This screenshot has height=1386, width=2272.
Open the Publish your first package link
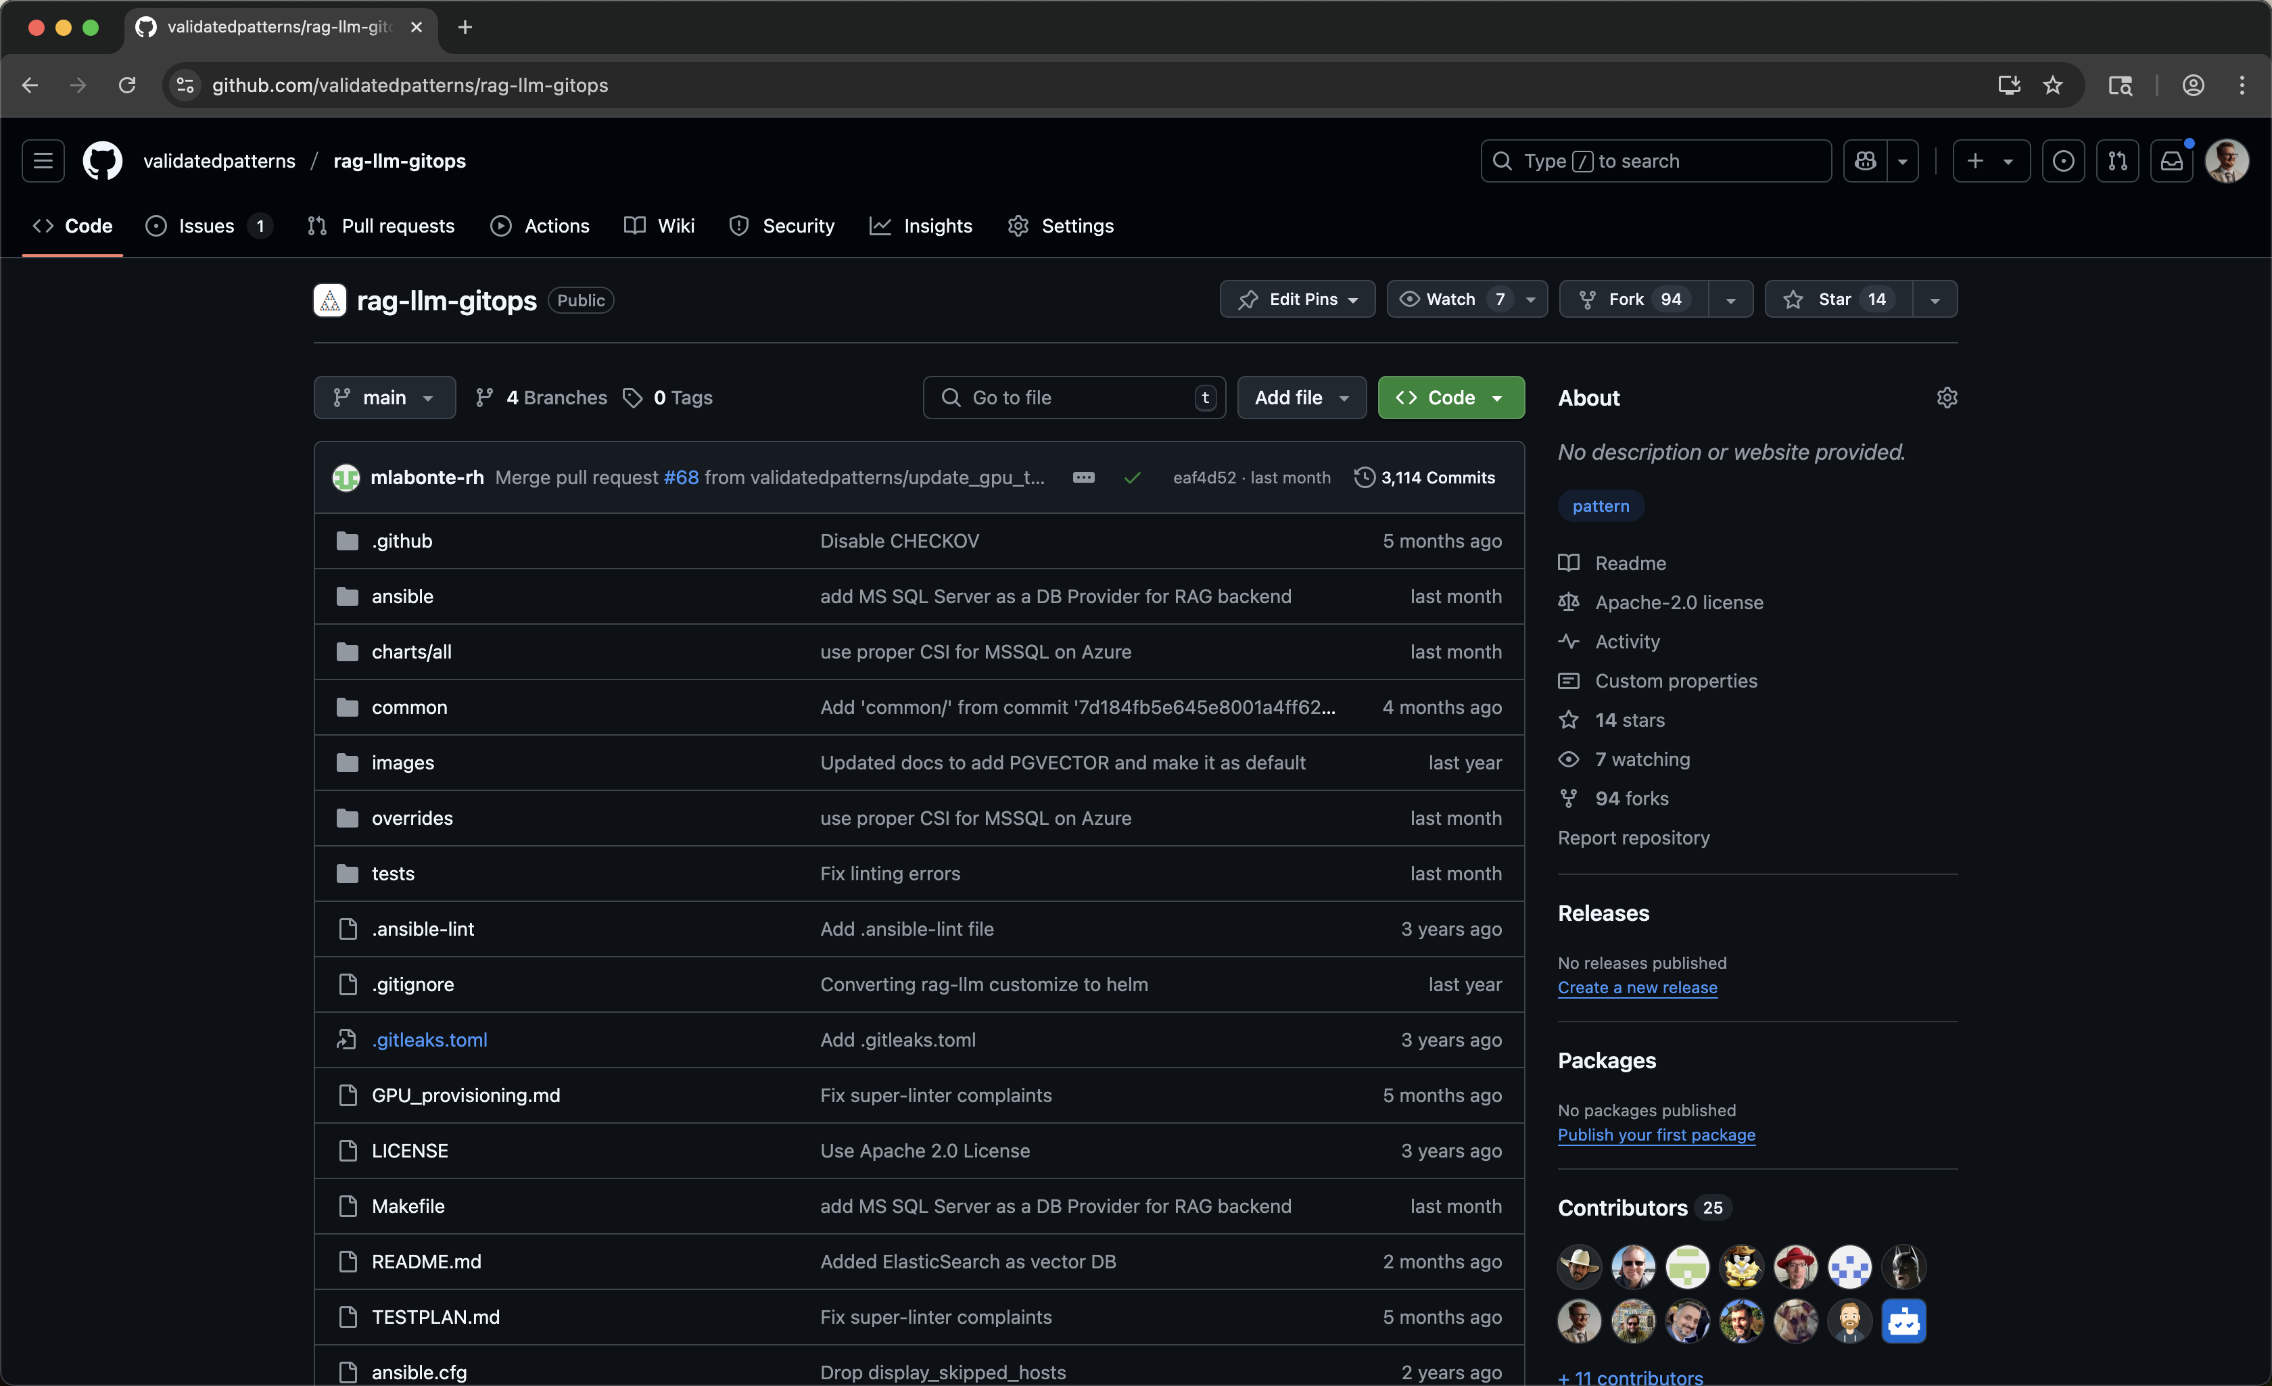[1656, 1135]
